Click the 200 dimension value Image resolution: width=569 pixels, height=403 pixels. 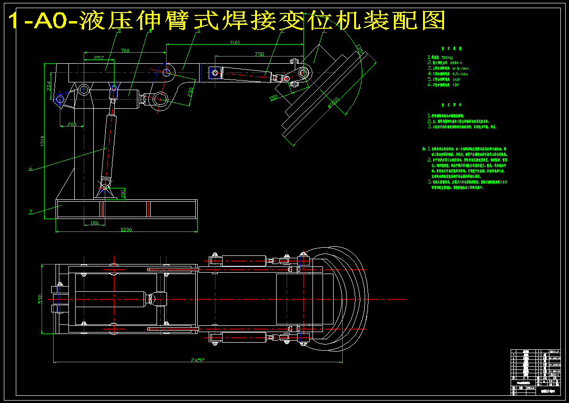click(72, 125)
